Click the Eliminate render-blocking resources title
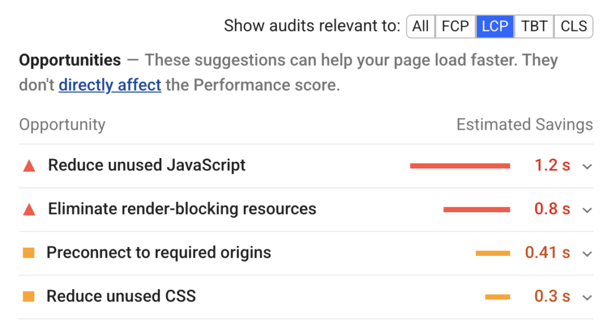607x336 pixels. [182, 209]
